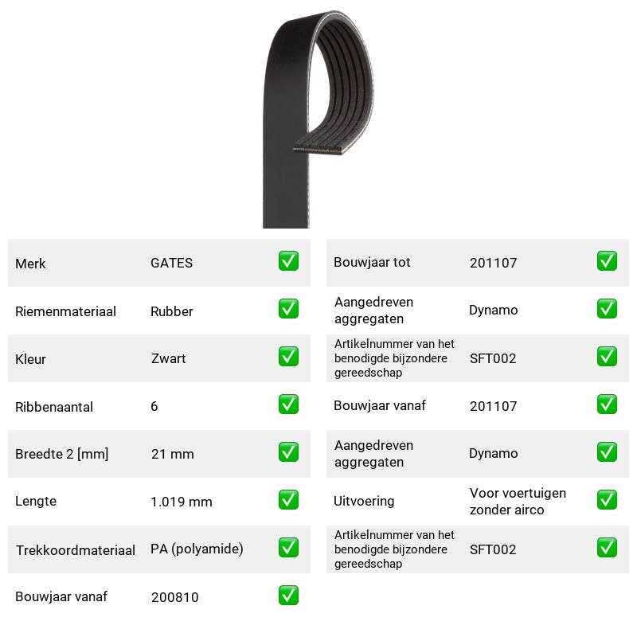The width and height of the screenshot is (637, 637).
Task: Click the GATES brand value
Action: pos(171,263)
